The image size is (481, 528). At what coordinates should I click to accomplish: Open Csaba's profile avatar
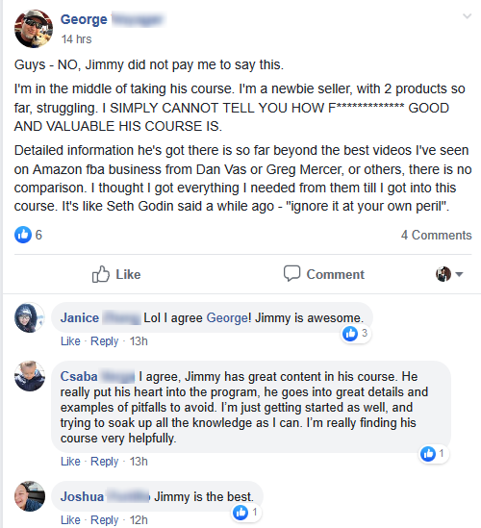[30, 376]
